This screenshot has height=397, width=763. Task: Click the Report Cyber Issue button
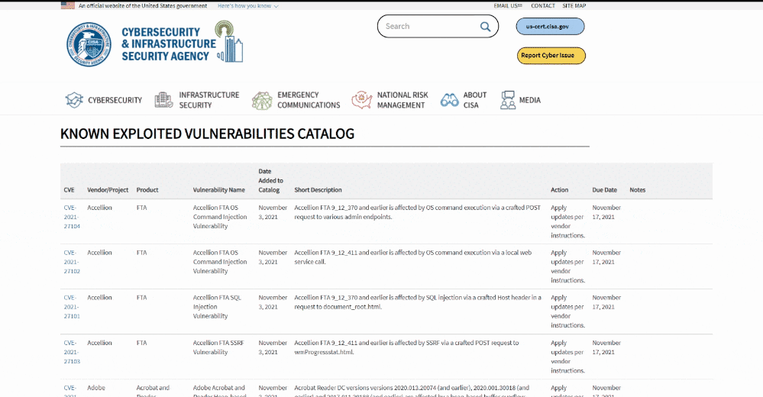551,56
